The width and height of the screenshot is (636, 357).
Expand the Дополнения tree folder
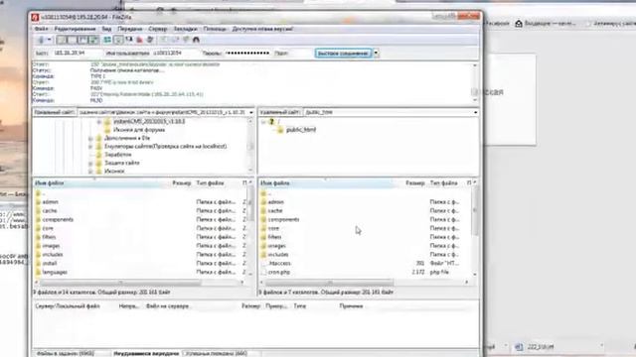(90, 138)
